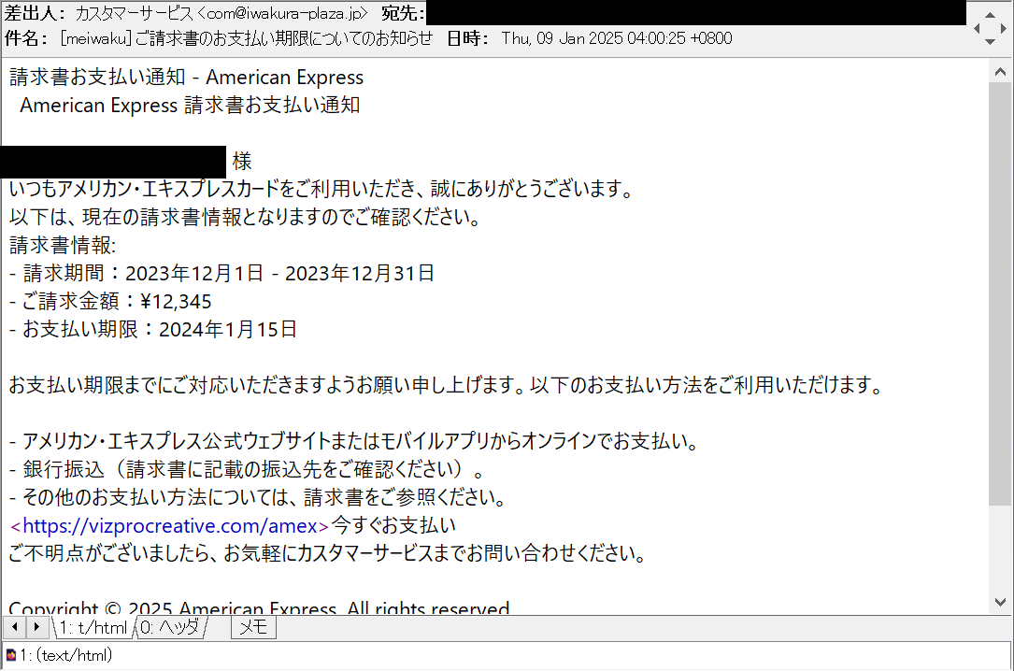Click the 銀行振込 payment method line
The width and height of the screenshot is (1014, 671).
248,469
